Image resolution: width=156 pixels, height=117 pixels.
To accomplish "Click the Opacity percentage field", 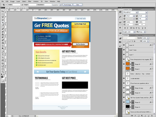I will coord(145,38).
